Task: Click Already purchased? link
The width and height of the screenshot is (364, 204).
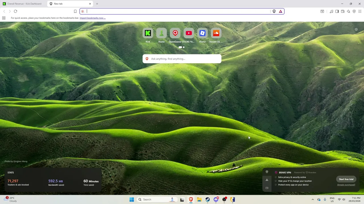Action: click(x=346, y=185)
